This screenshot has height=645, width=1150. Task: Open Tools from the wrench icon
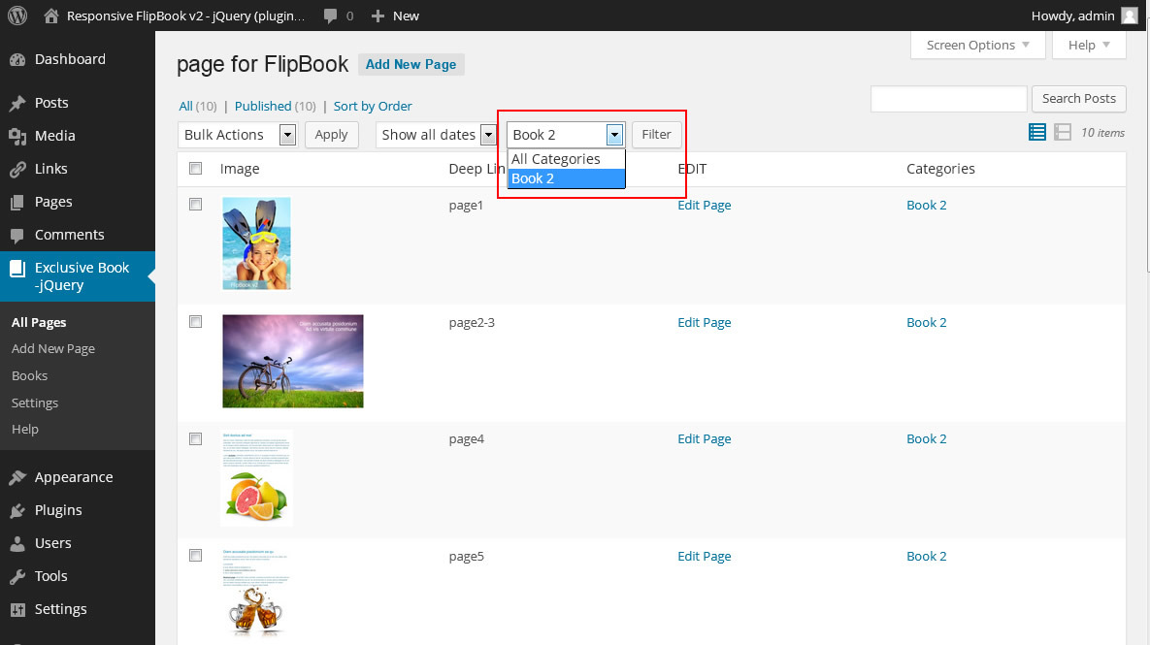click(x=17, y=577)
